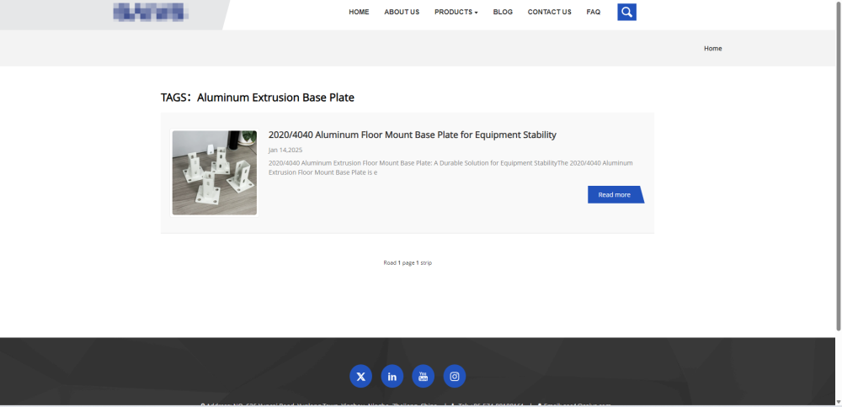The image size is (842, 407).
Task: Click the scrollbar down arrow
Action: [x=839, y=402]
